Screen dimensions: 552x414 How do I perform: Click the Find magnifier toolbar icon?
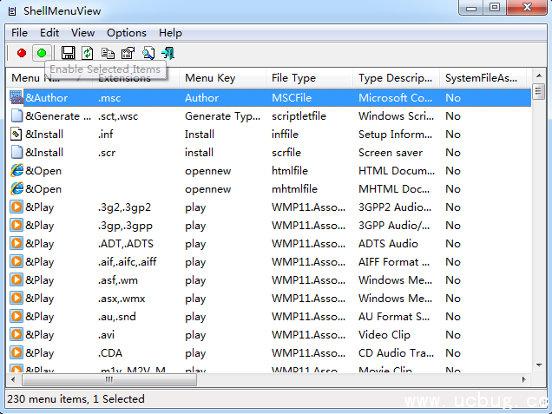(148, 53)
